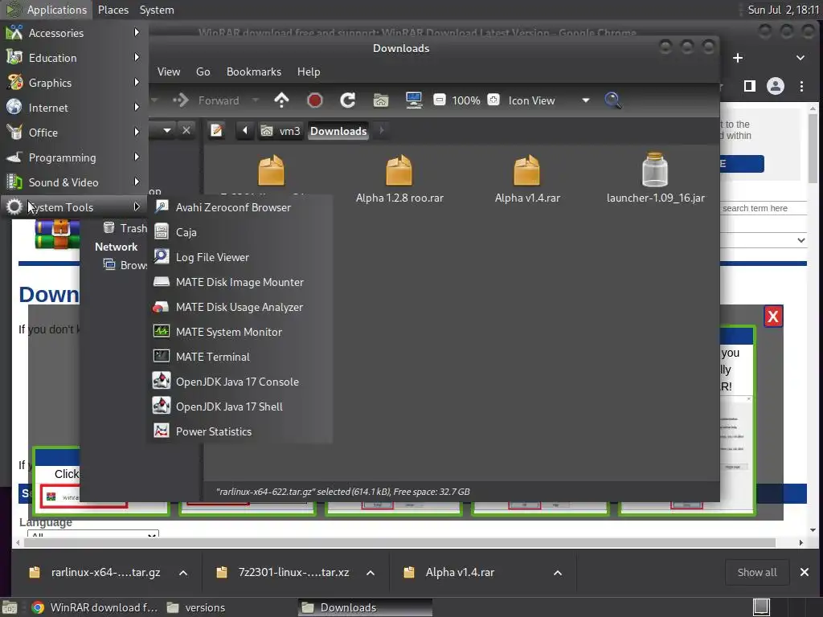Viewport: 823px width, 617px height.
Task: Click the System Tools gear icon
Action: click(14, 206)
